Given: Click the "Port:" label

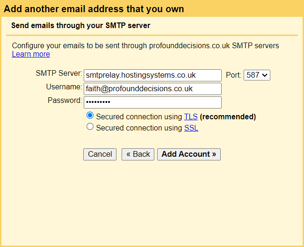Looking at the screenshot, I should 233,75.
